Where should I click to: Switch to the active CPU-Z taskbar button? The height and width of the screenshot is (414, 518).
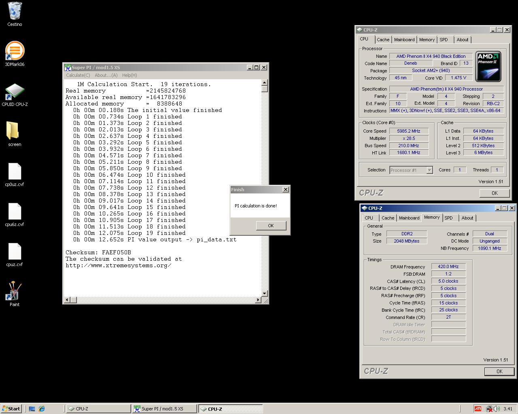tap(230, 409)
